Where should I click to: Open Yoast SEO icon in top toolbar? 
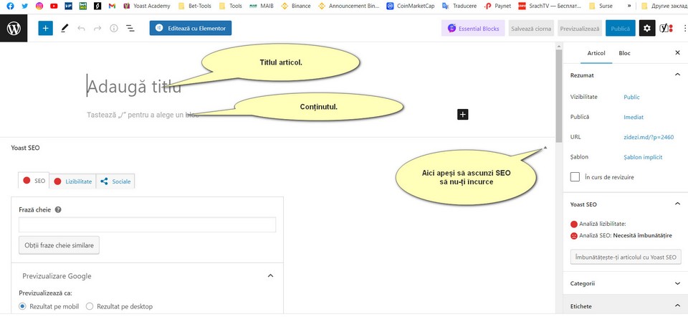coord(666,29)
